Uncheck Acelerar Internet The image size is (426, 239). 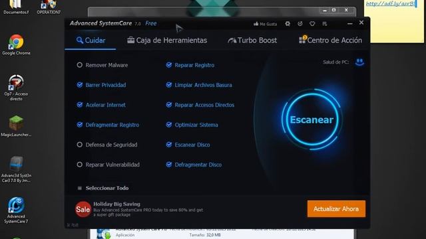coord(80,105)
